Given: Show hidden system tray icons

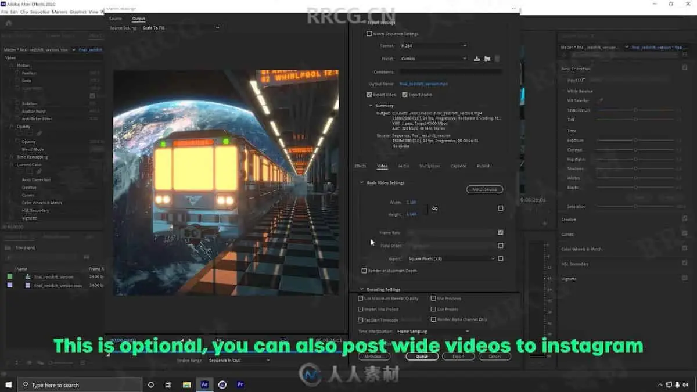Looking at the screenshot, I should tap(660, 384).
